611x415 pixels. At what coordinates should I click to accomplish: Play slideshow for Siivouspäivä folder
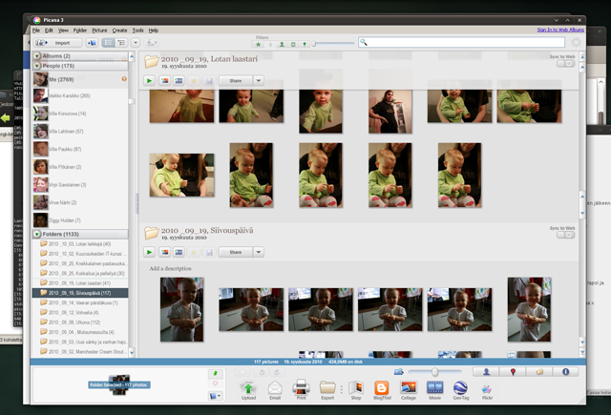[x=149, y=252]
